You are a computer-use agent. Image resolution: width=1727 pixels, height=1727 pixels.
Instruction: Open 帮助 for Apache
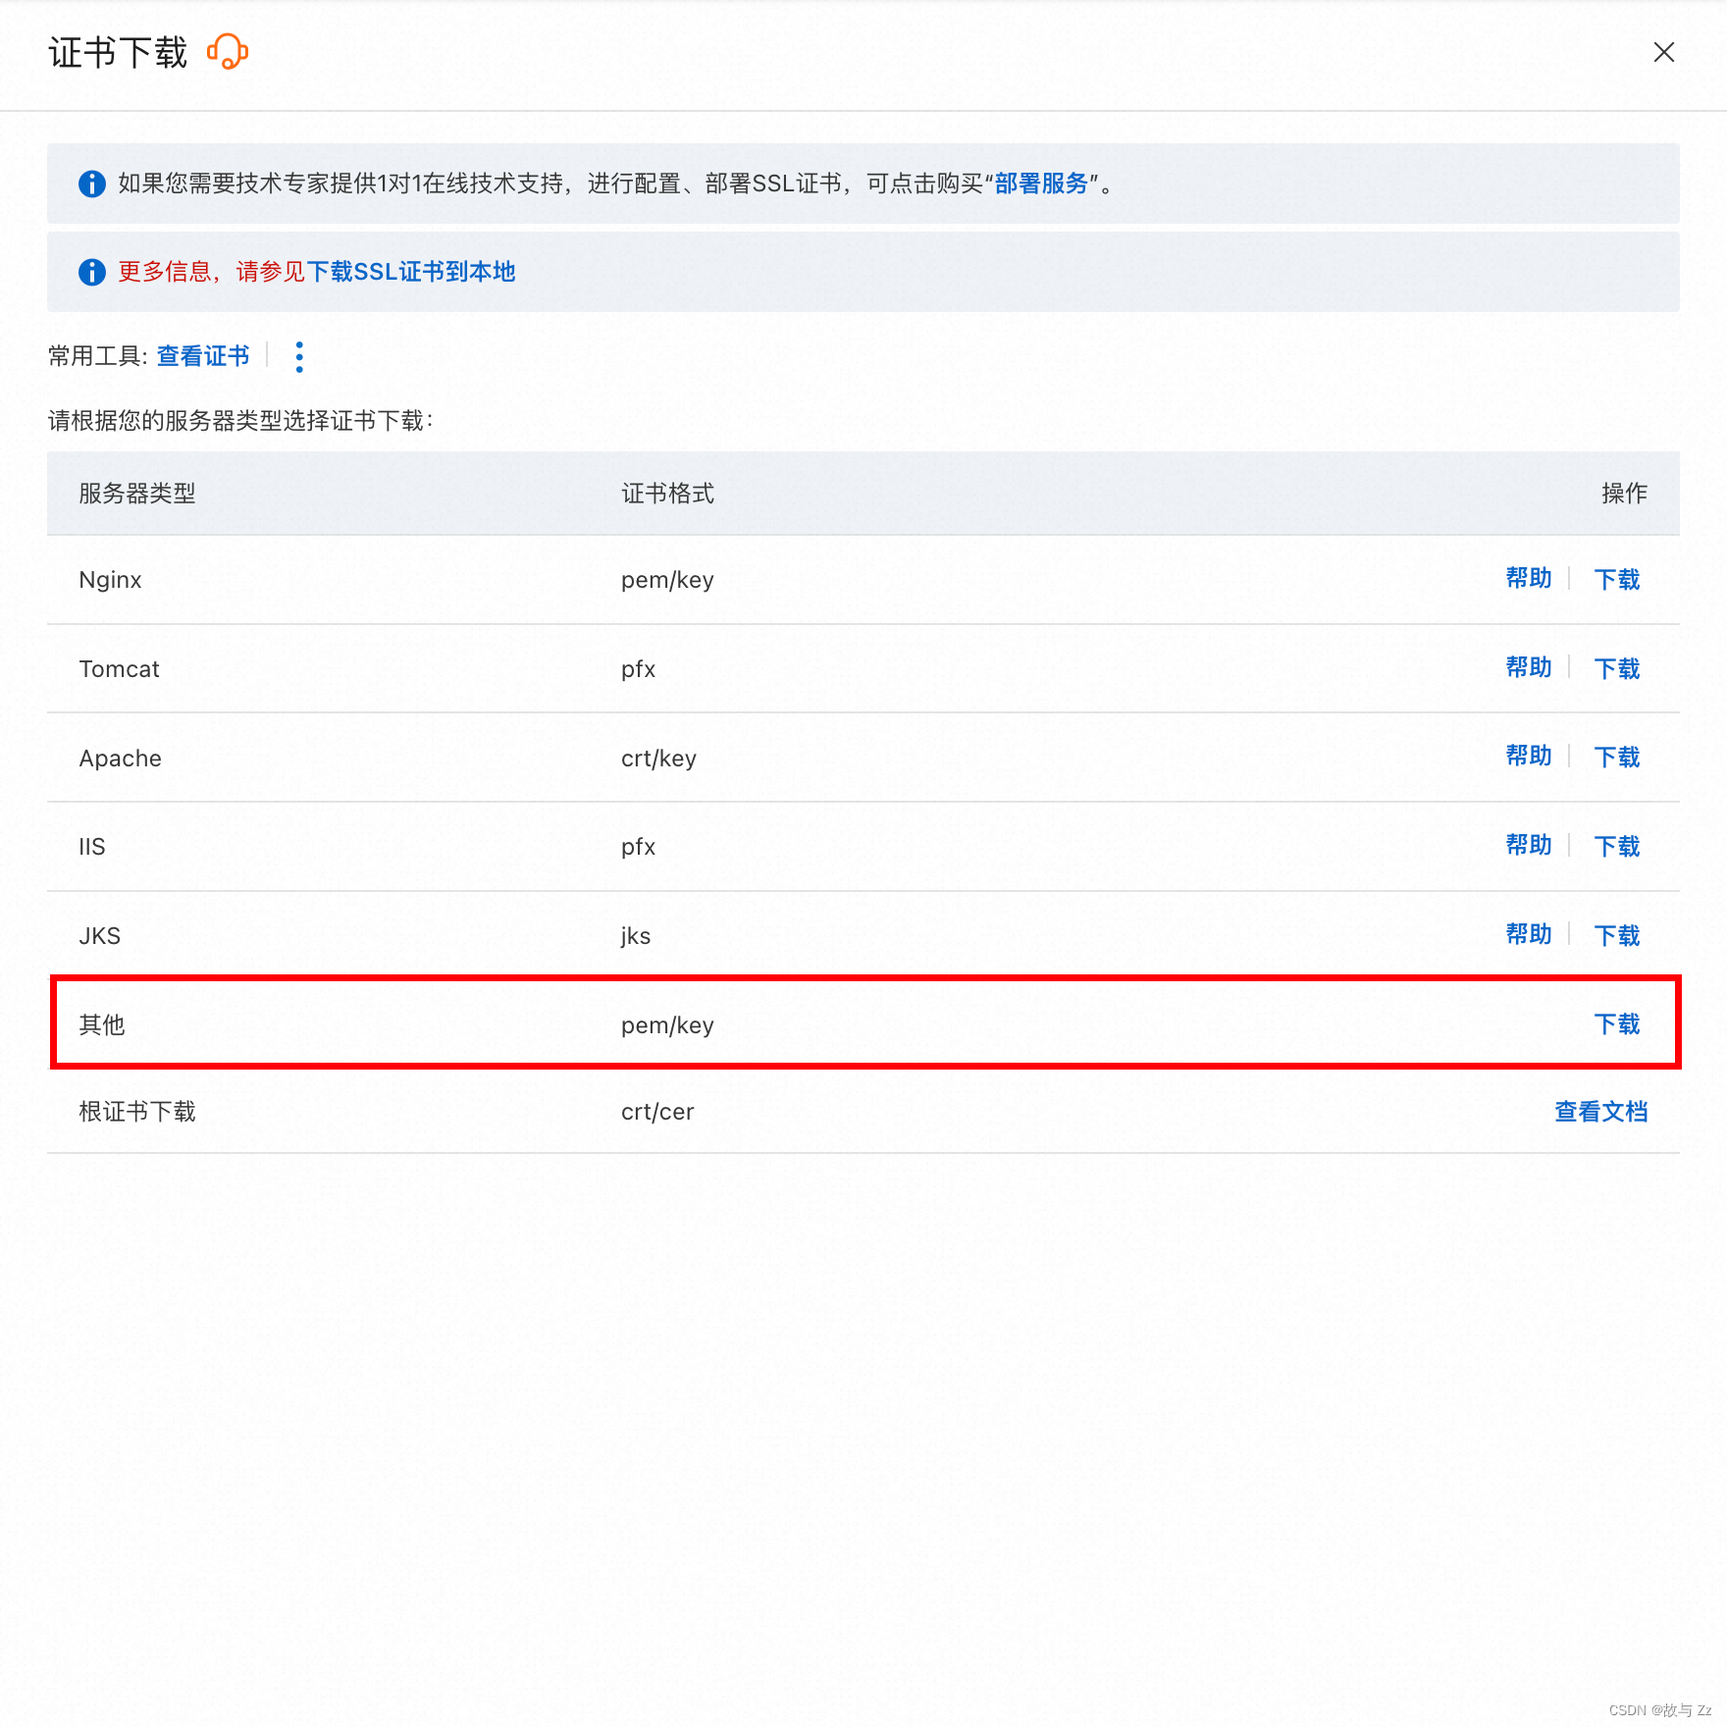(x=1528, y=758)
